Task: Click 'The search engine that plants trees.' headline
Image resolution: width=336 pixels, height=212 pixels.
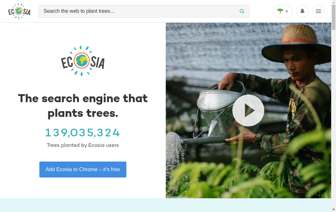Action: (83, 106)
